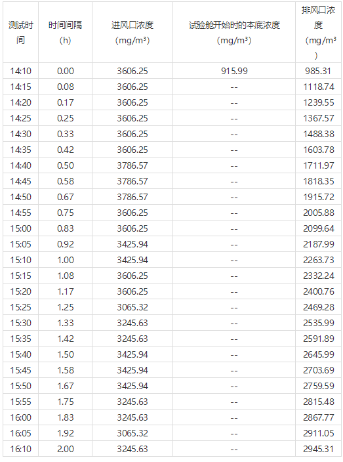Select the 915.99 background concentration cell
The image size is (343, 462).
pos(234,71)
